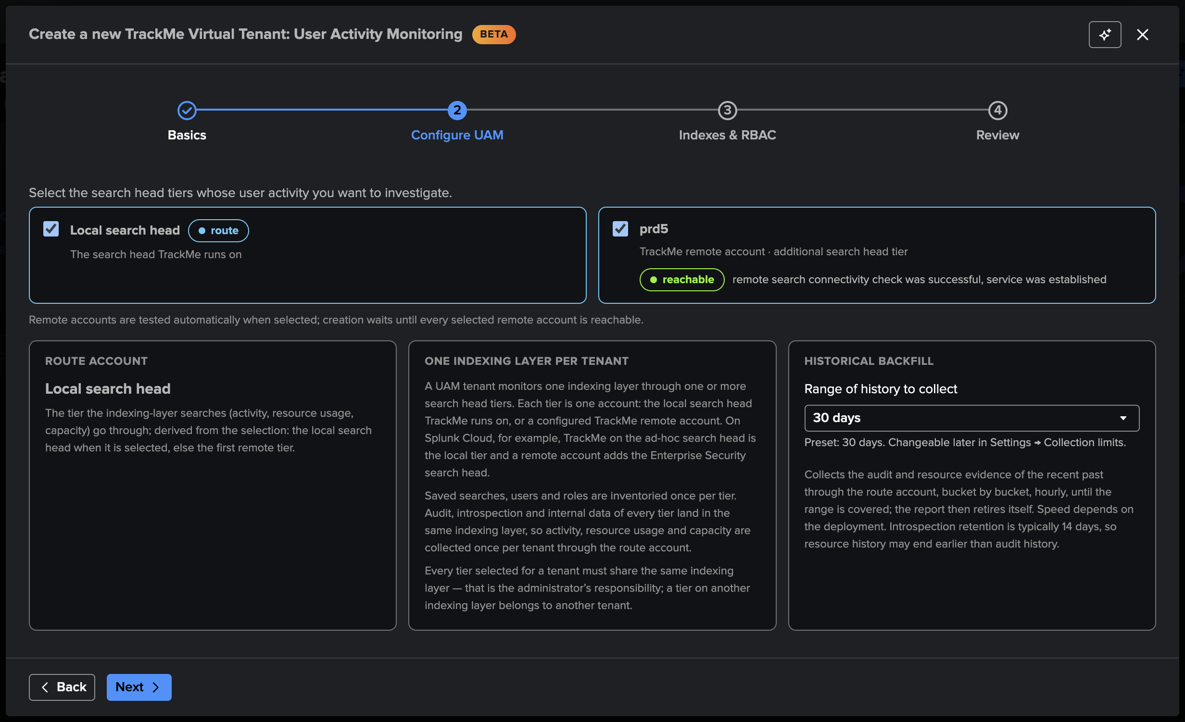Open the Review step label
This screenshot has width=1185, height=722.
[998, 135]
